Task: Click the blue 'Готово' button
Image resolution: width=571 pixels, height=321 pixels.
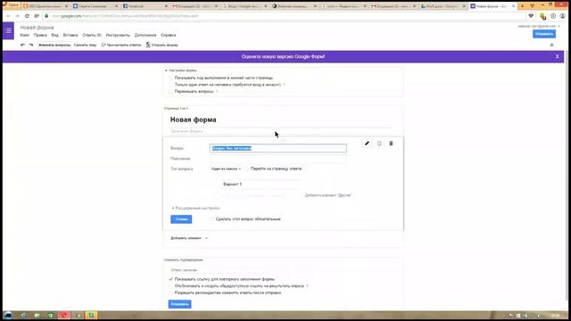Action: [181, 219]
